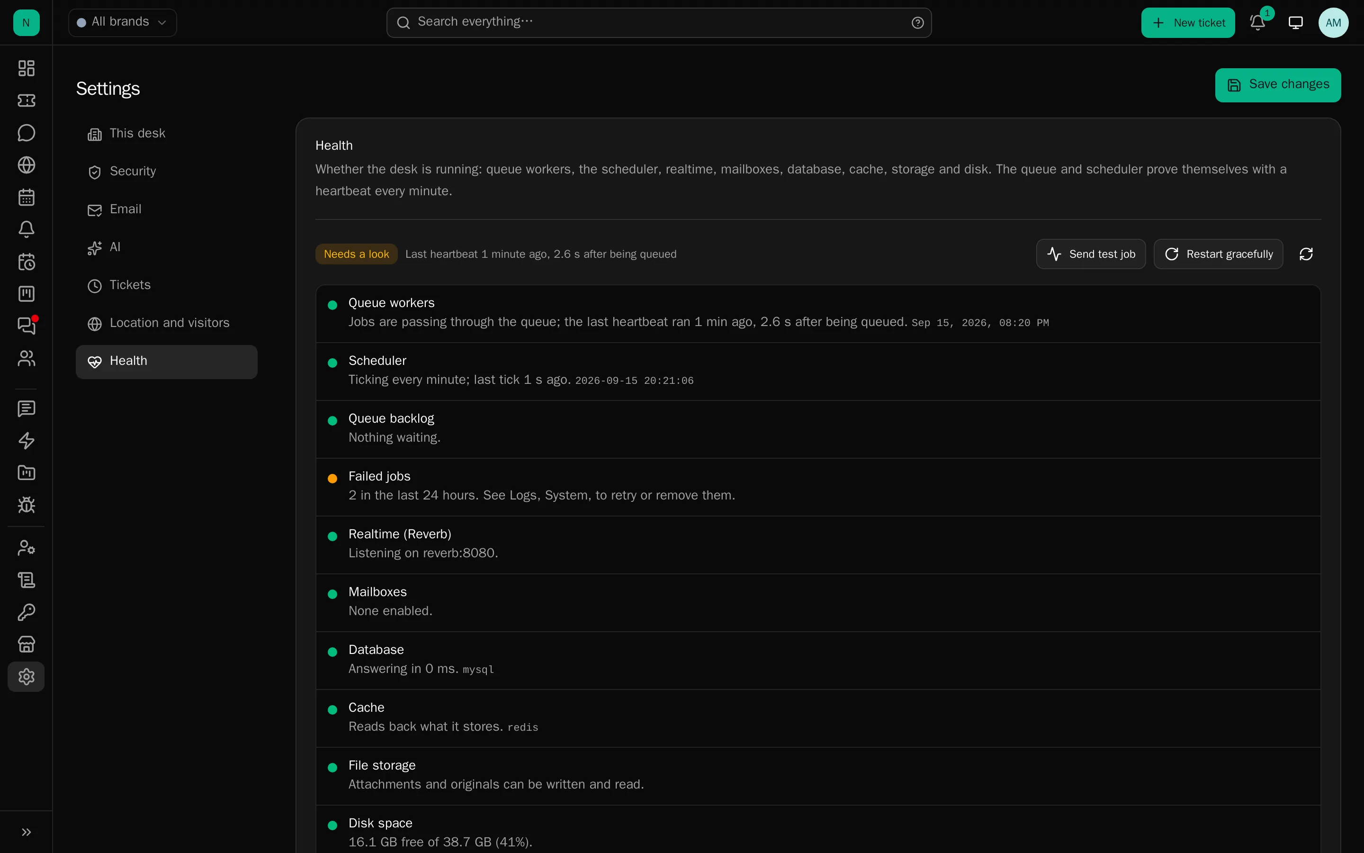1364x853 pixels.
Task: Open the calendar-with-clock sidebar icon
Action: (x=27, y=262)
